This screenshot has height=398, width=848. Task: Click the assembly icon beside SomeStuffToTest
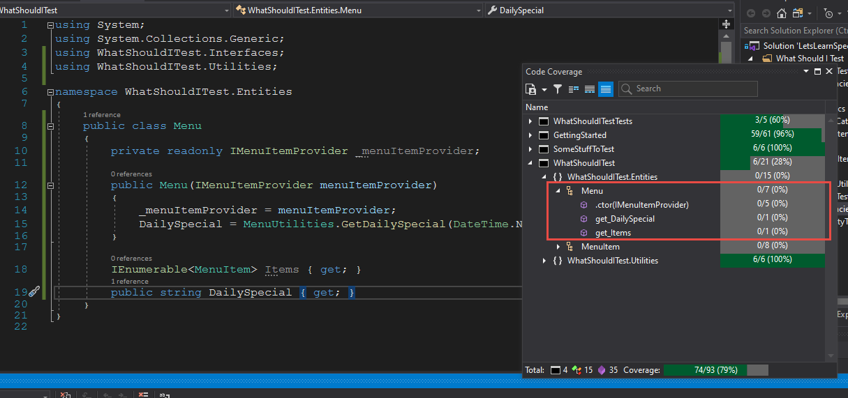coord(543,149)
